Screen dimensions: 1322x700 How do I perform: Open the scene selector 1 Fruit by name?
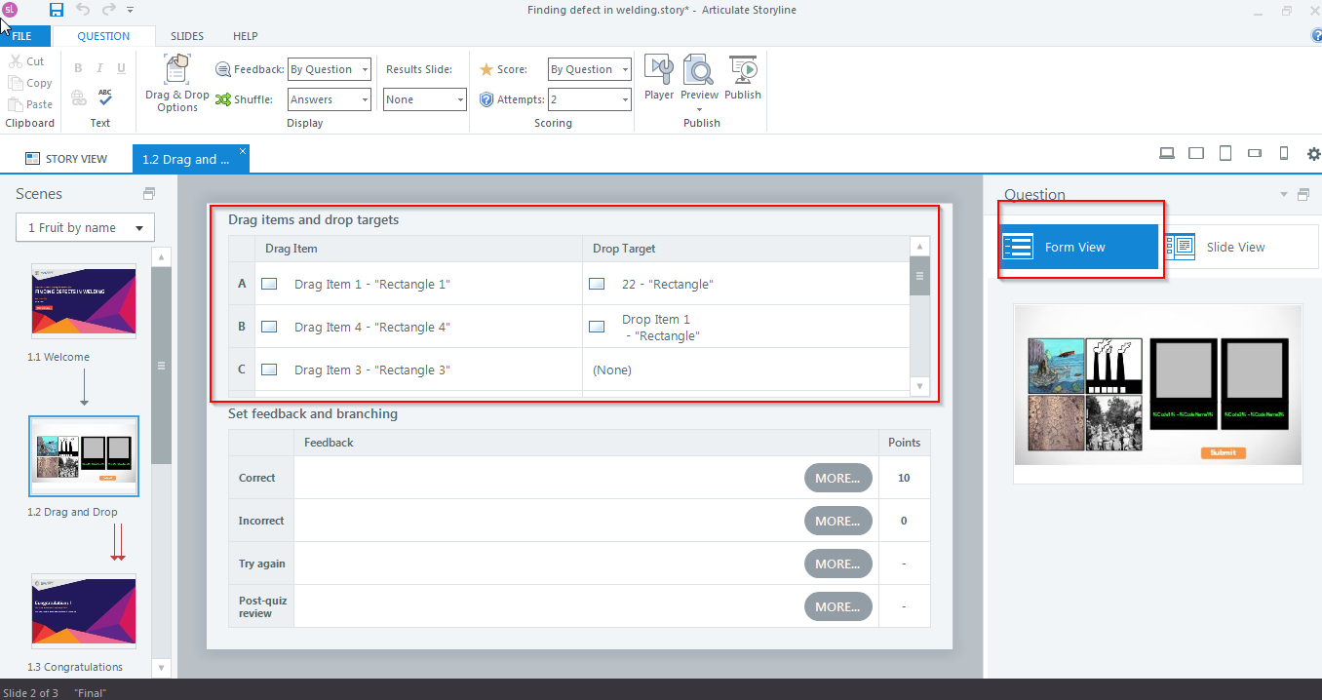click(85, 228)
